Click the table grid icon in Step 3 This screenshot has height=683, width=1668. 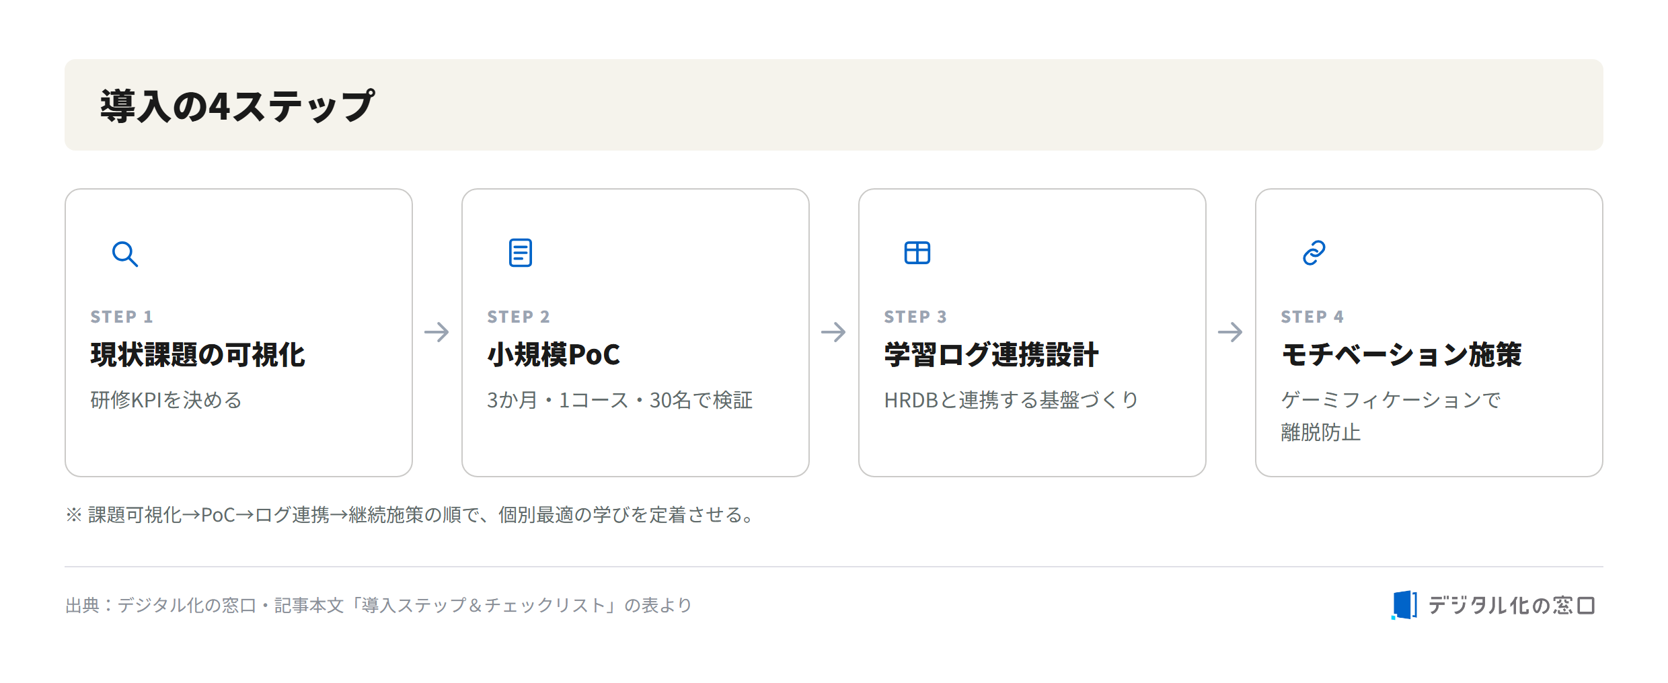[x=917, y=253]
